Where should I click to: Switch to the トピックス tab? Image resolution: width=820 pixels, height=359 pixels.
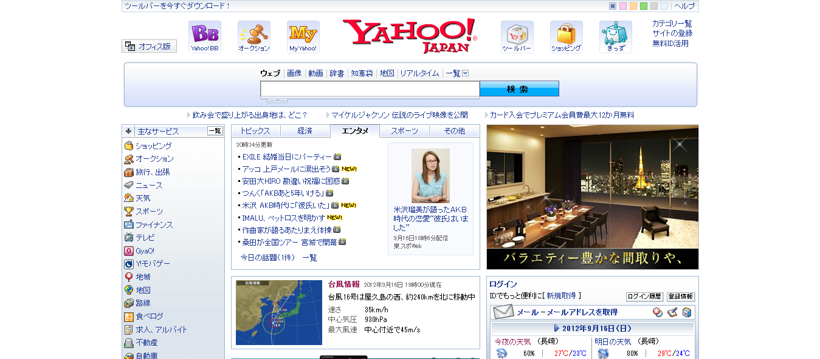pos(255,131)
